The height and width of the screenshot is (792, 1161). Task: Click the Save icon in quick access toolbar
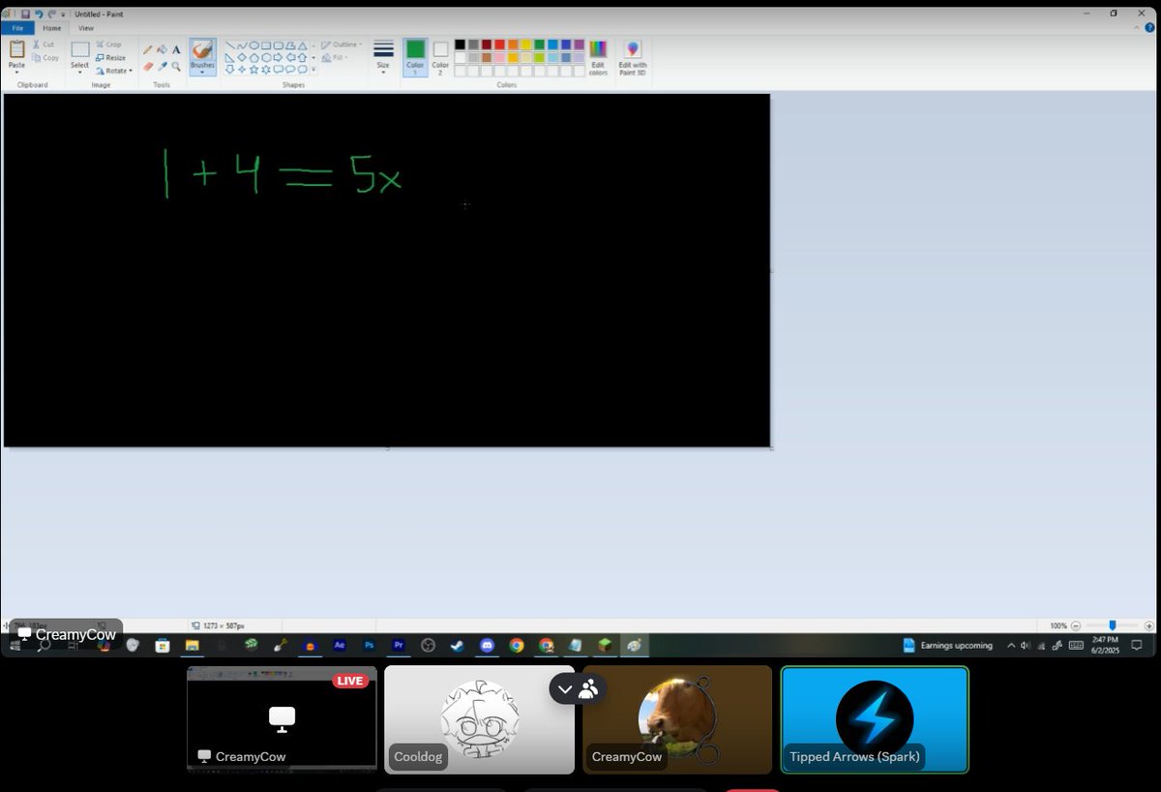click(x=24, y=15)
